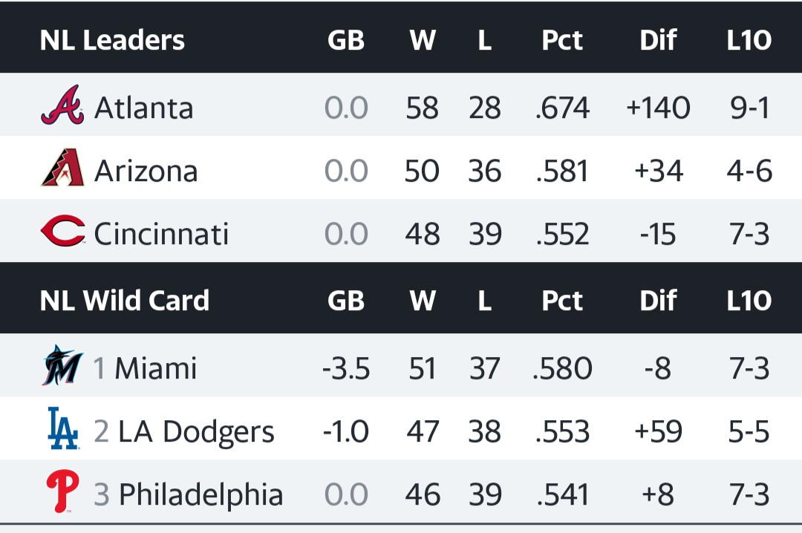Select the LA Dodgers team name
The height and width of the screenshot is (533, 802).
pyautogui.click(x=196, y=431)
